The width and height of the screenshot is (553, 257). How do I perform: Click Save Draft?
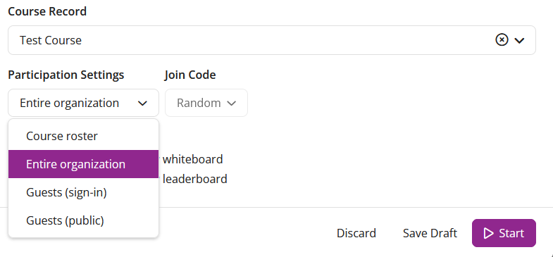point(430,233)
